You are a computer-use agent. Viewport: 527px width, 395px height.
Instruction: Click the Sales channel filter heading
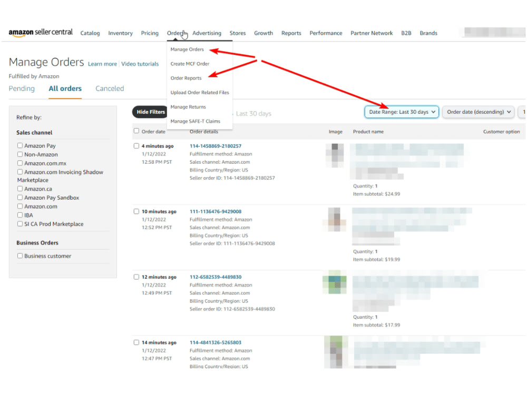pos(34,133)
